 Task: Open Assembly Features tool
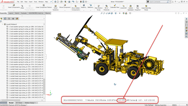[x=84, y=6]
